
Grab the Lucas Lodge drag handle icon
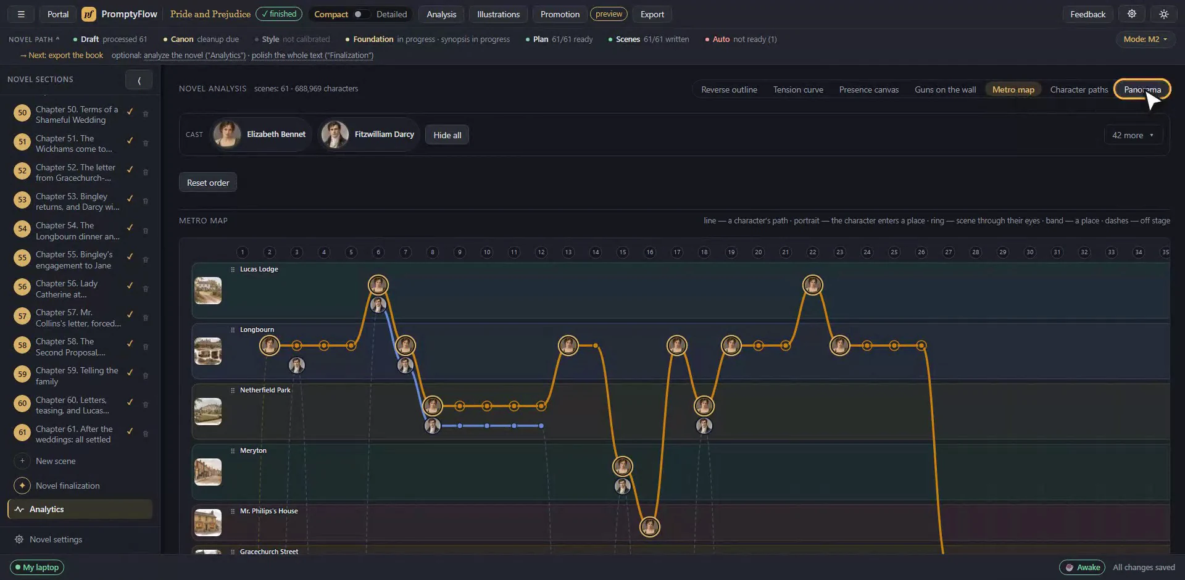[233, 269]
